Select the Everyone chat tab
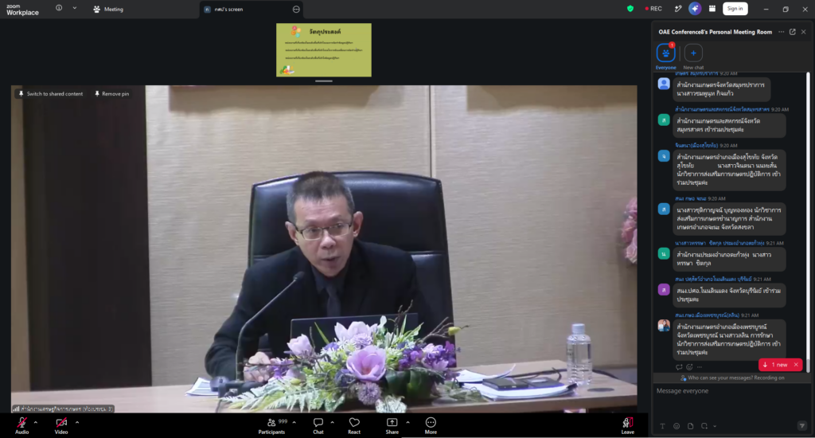Screen dimensions: 815x438 666,57
